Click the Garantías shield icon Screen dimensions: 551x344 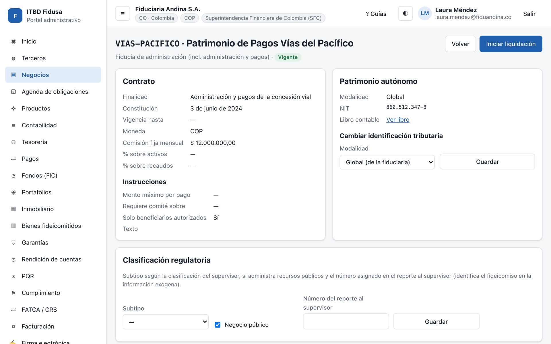coord(13,243)
